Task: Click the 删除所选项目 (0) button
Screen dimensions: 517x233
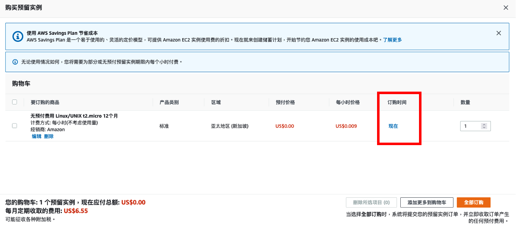Action: click(x=371, y=202)
